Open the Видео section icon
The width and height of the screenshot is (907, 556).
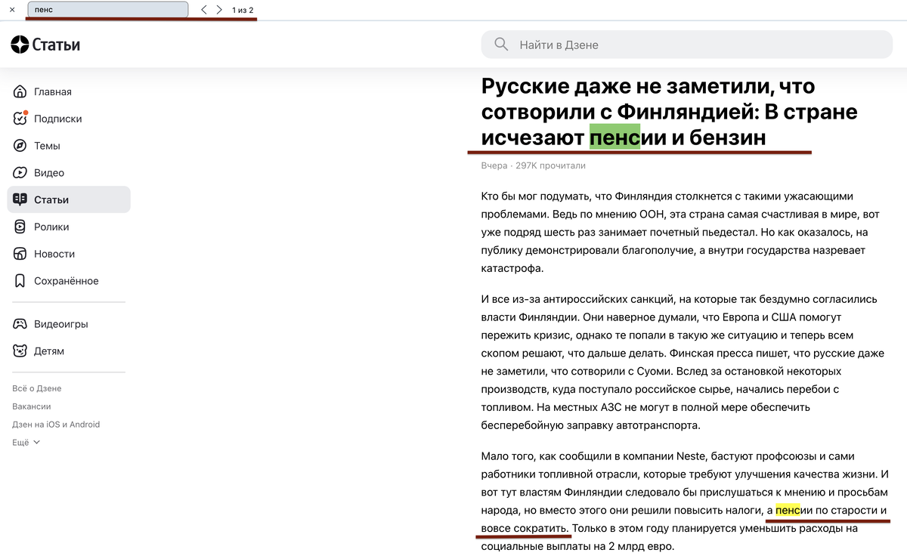[18, 172]
